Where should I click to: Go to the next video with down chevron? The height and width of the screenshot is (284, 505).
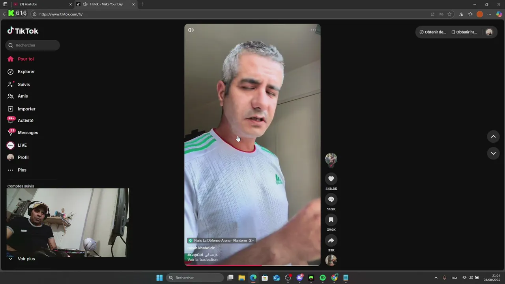coord(493,153)
